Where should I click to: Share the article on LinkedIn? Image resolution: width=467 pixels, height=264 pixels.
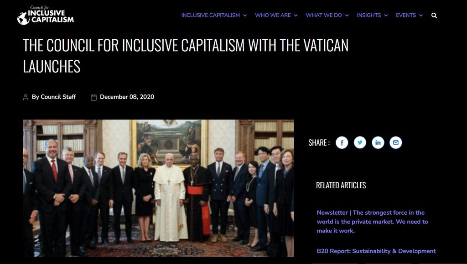coord(378,143)
